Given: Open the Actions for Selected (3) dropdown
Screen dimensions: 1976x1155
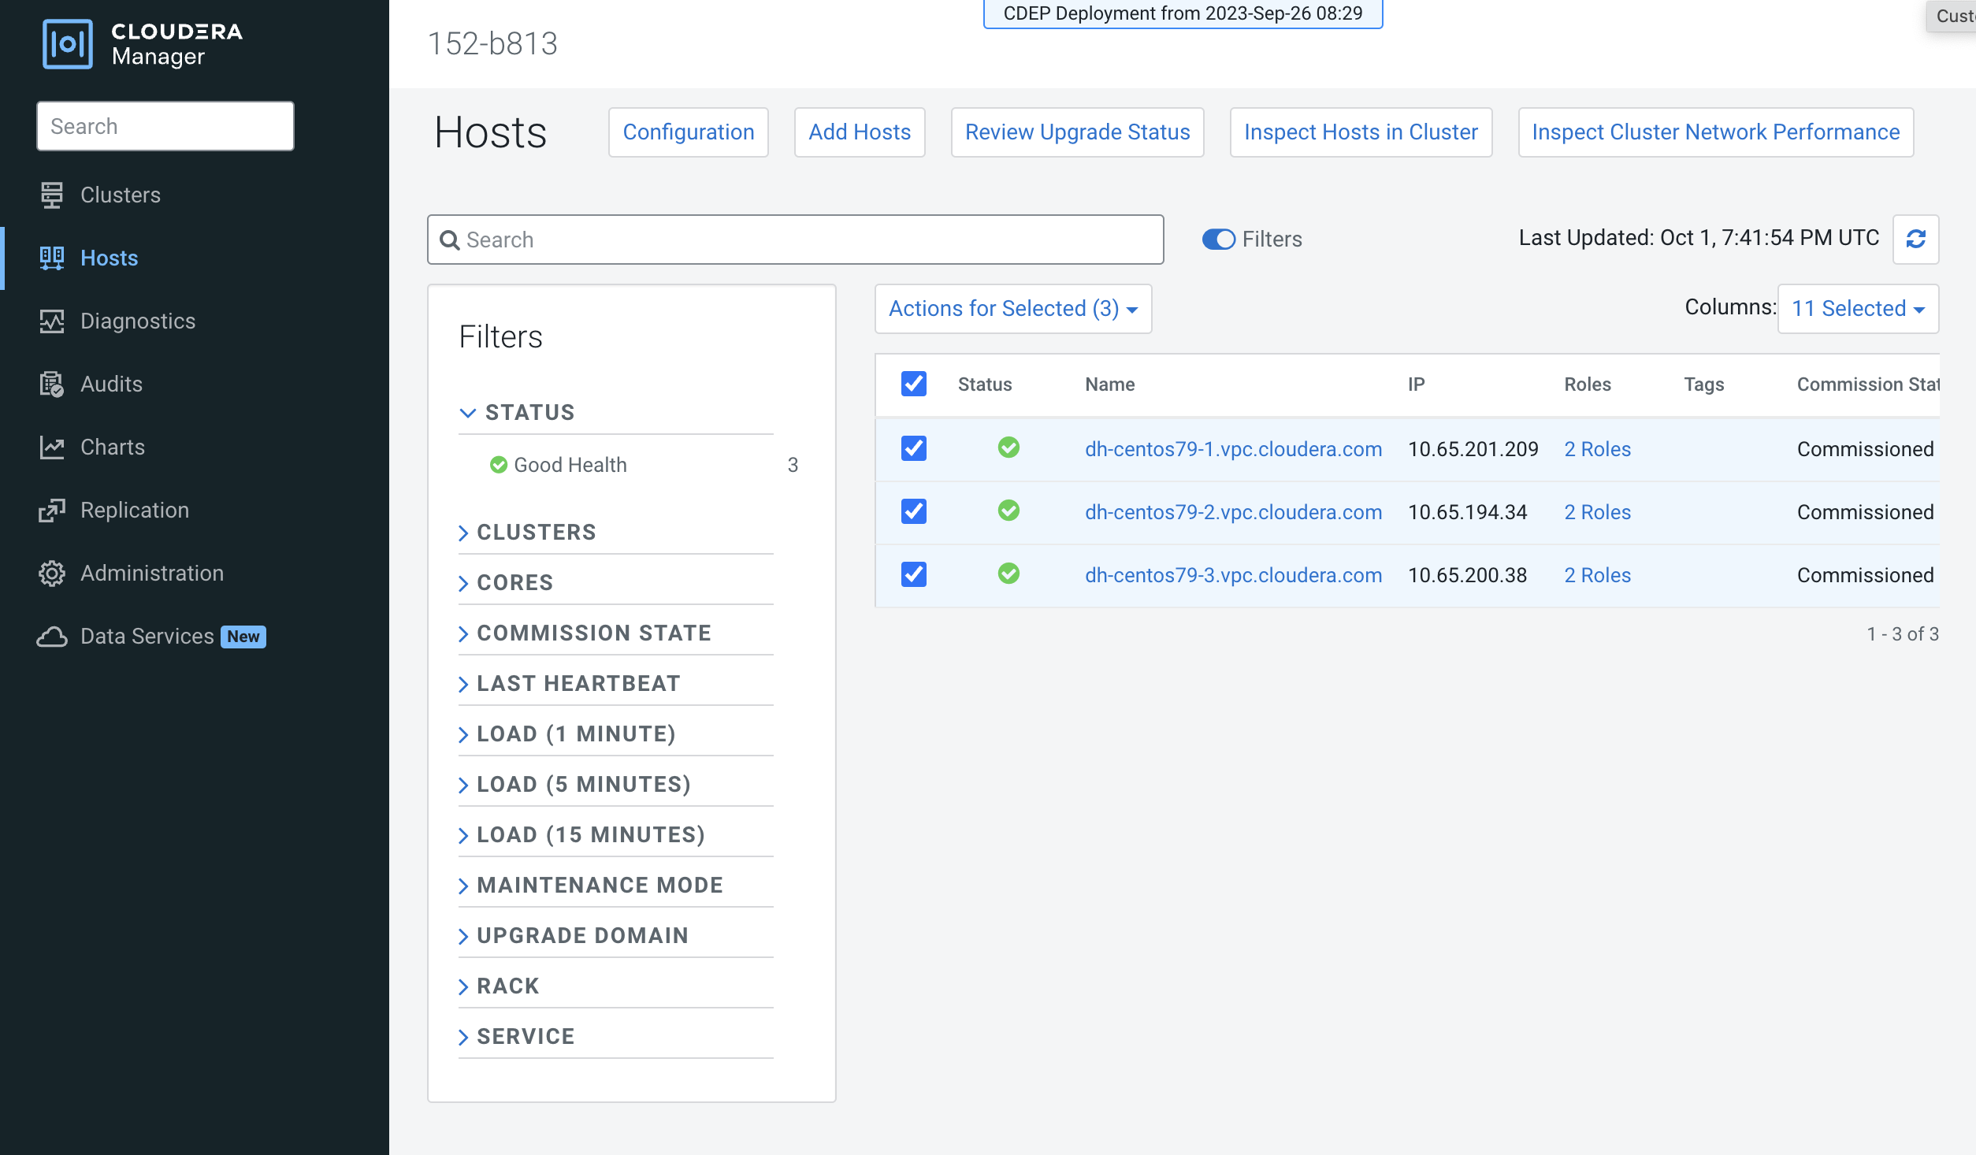Looking at the screenshot, I should (x=1012, y=309).
